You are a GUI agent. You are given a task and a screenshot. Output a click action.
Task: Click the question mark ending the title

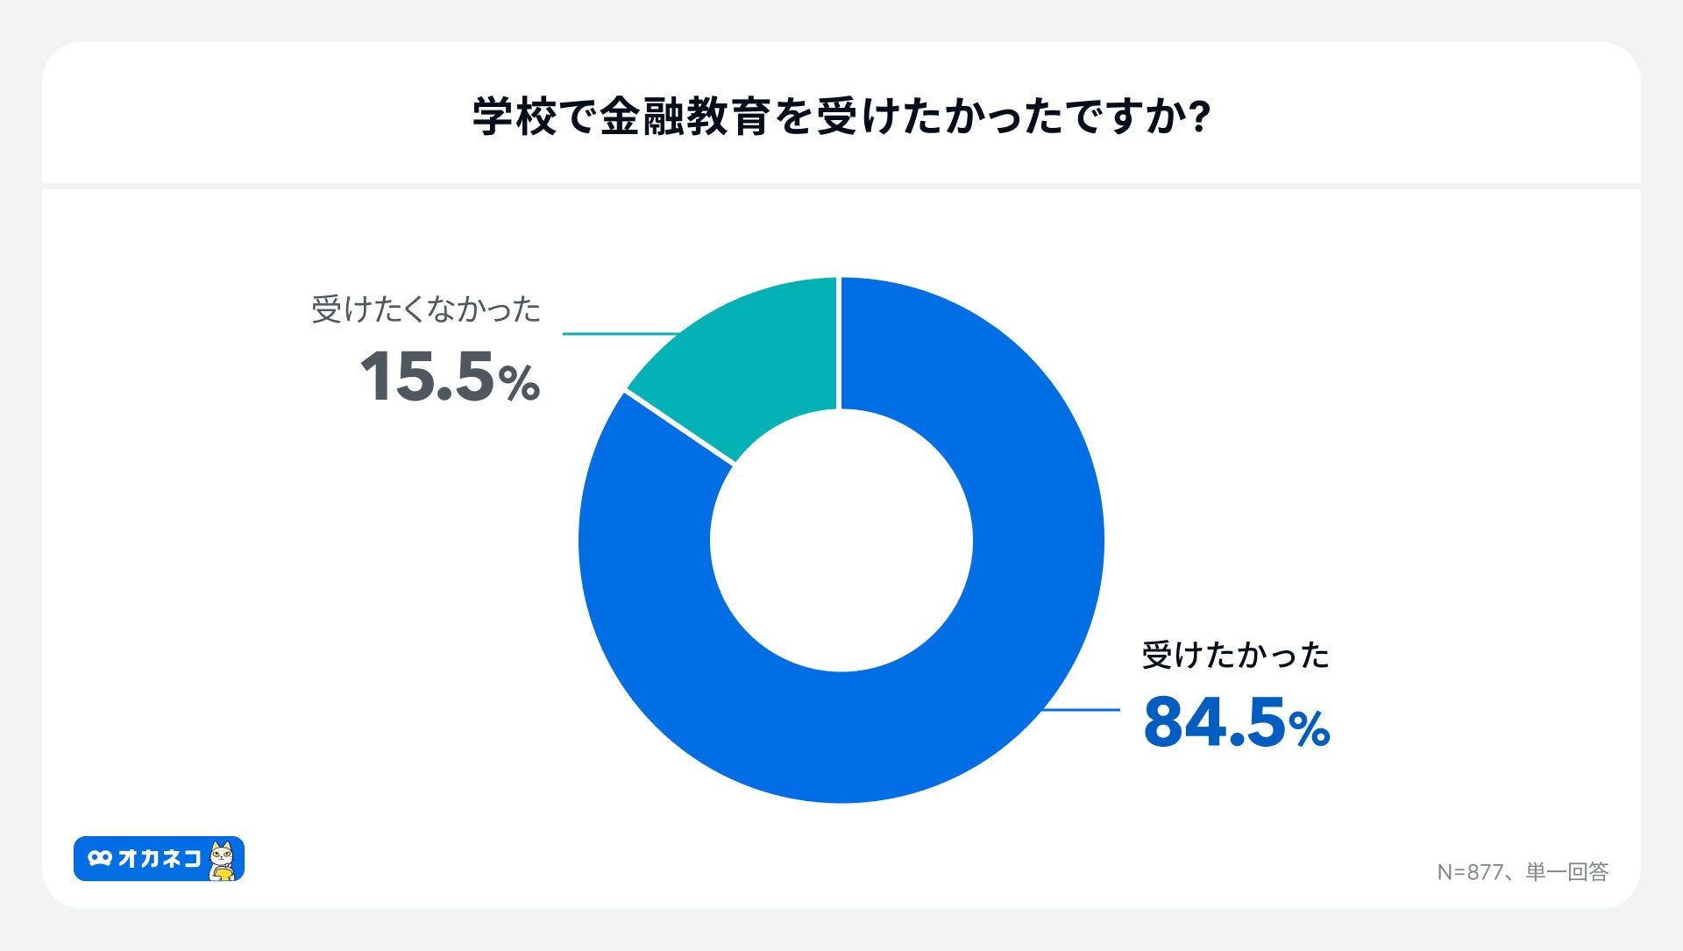[1201, 117]
